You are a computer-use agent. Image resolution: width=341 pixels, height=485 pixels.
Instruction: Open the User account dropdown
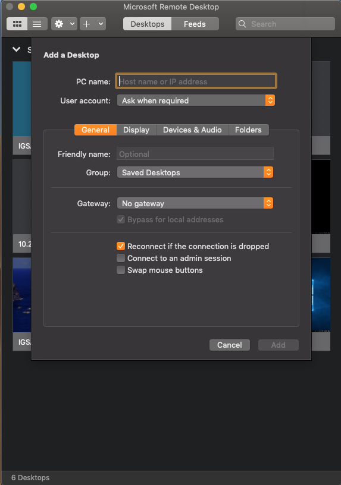[196, 100]
